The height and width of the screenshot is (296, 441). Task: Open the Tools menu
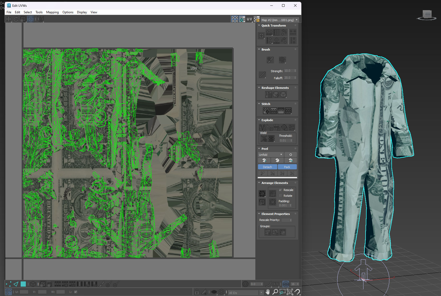pyautogui.click(x=39, y=12)
